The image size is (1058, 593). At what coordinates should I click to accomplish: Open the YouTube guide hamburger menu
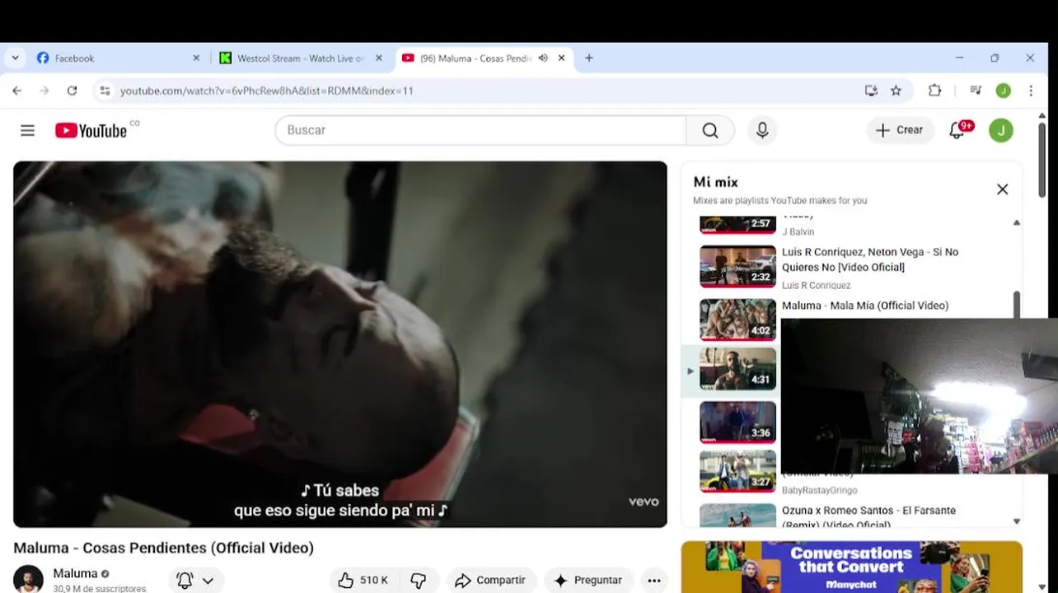[x=27, y=130]
